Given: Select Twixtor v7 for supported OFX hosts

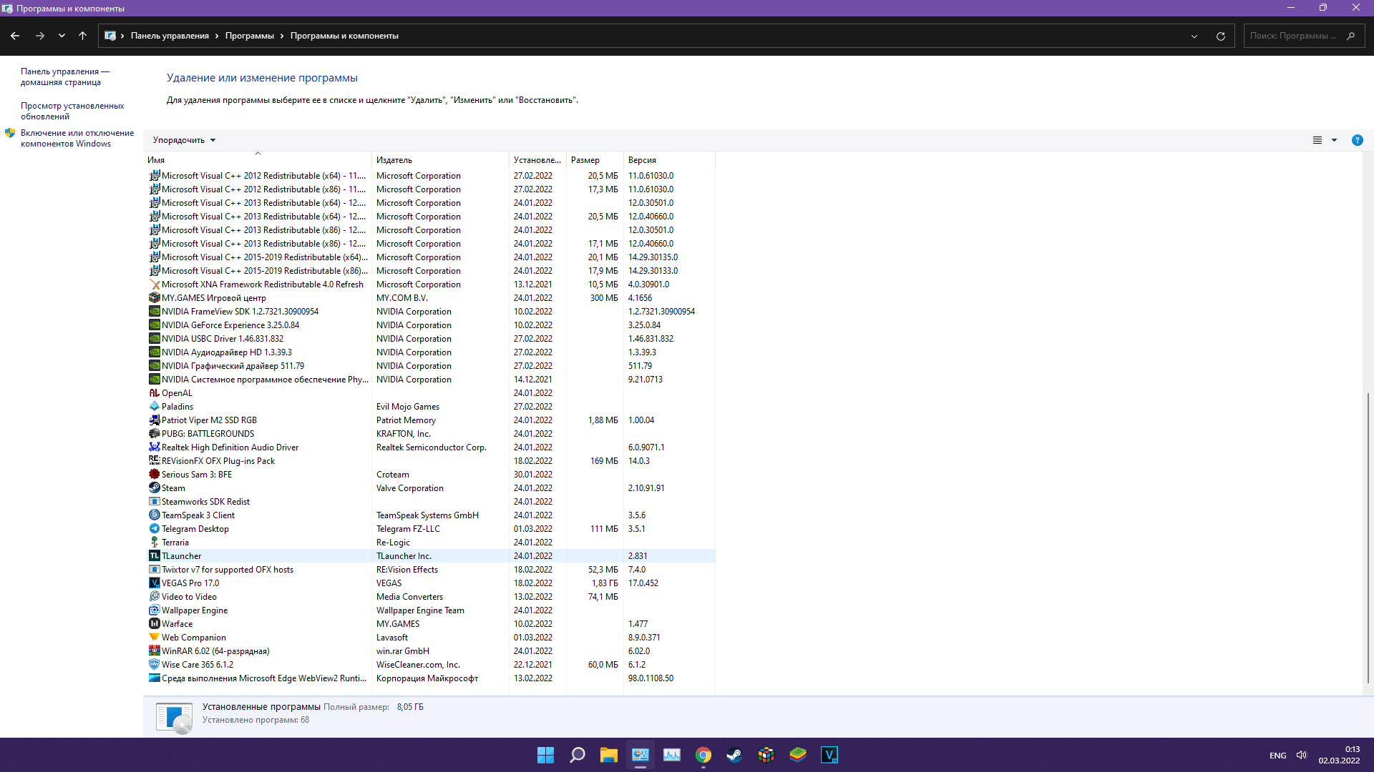Looking at the screenshot, I should [432, 569].
